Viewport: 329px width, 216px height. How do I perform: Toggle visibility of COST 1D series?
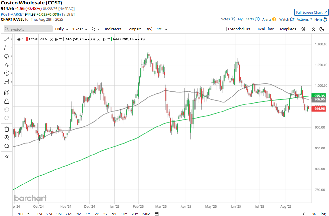coord(19,40)
